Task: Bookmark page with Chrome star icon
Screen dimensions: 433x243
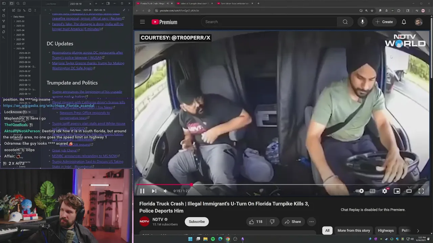Action: click(x=372, y=10)
